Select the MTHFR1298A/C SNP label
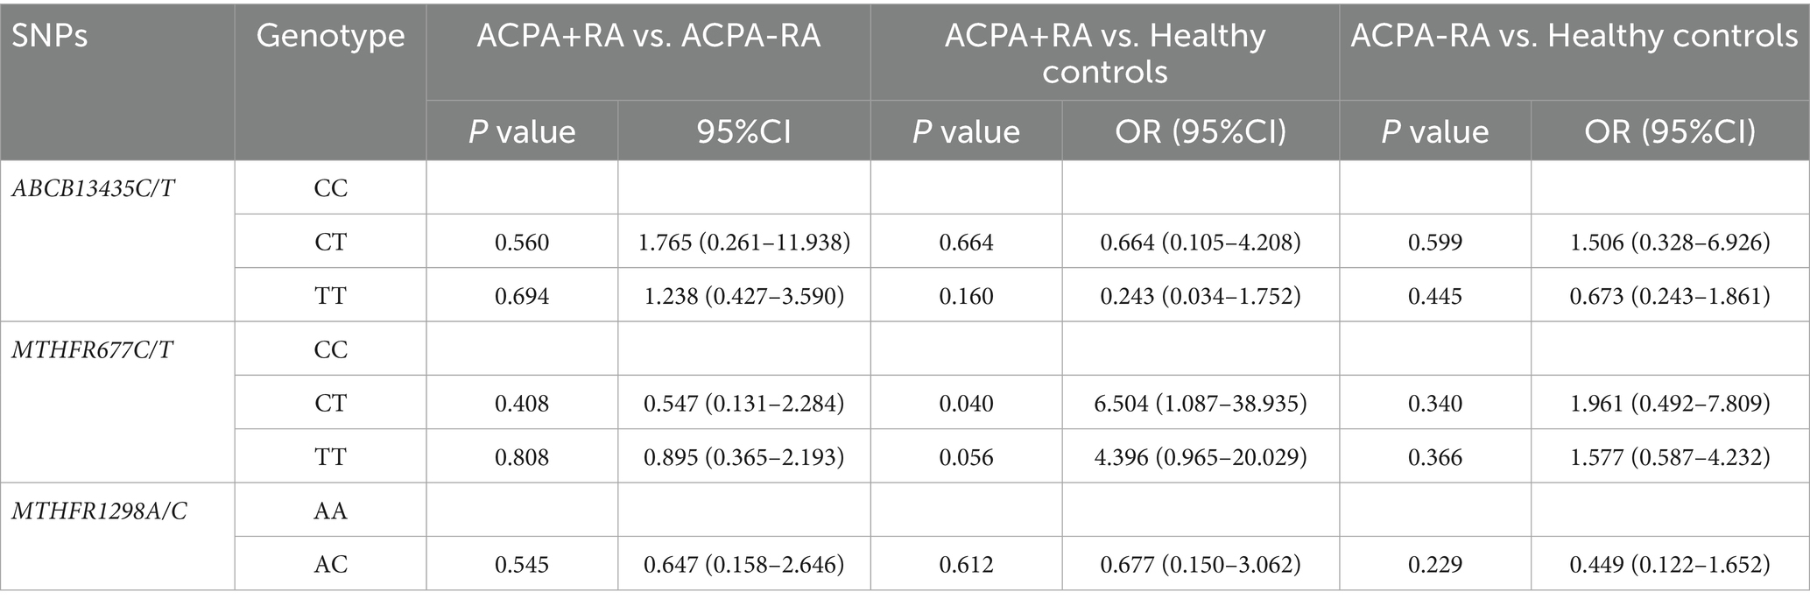This screenshot has height=606, width=1810. pyautogui.click(x=99, y=511)
